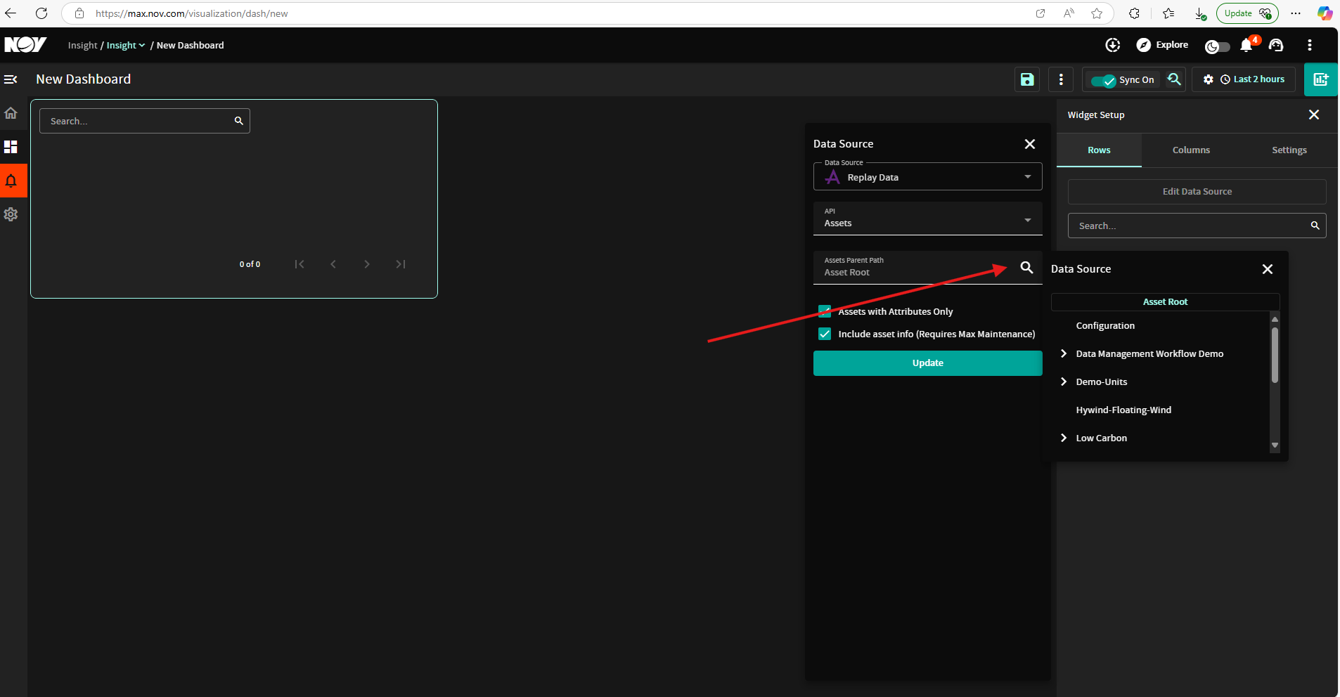Select the Hywind-Floating-Wind tree item
Image resolution: width=1340 pixels, height=697 pixels.
coord(1123,410)
